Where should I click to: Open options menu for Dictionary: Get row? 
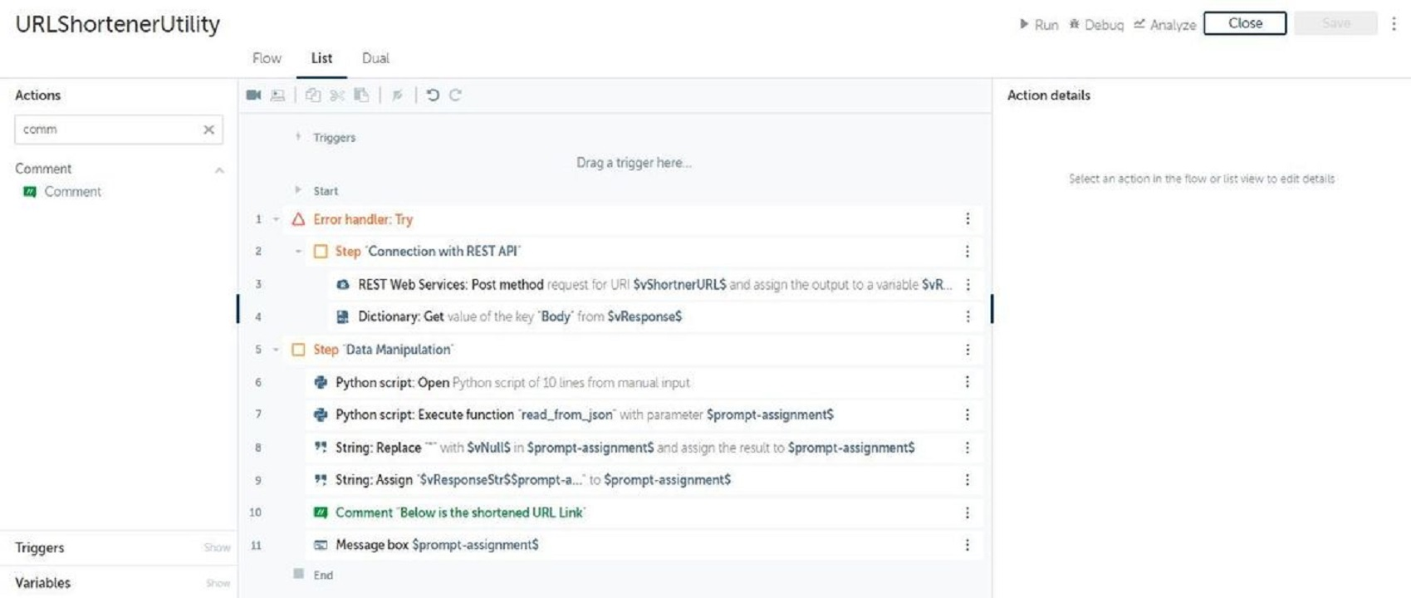968,316
